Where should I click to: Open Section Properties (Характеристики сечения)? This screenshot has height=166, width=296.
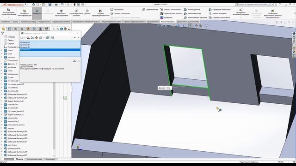coord(76,13)
